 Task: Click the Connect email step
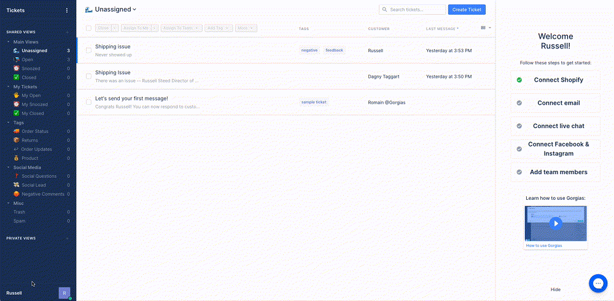pyautogui.click(x=555, y=103)
